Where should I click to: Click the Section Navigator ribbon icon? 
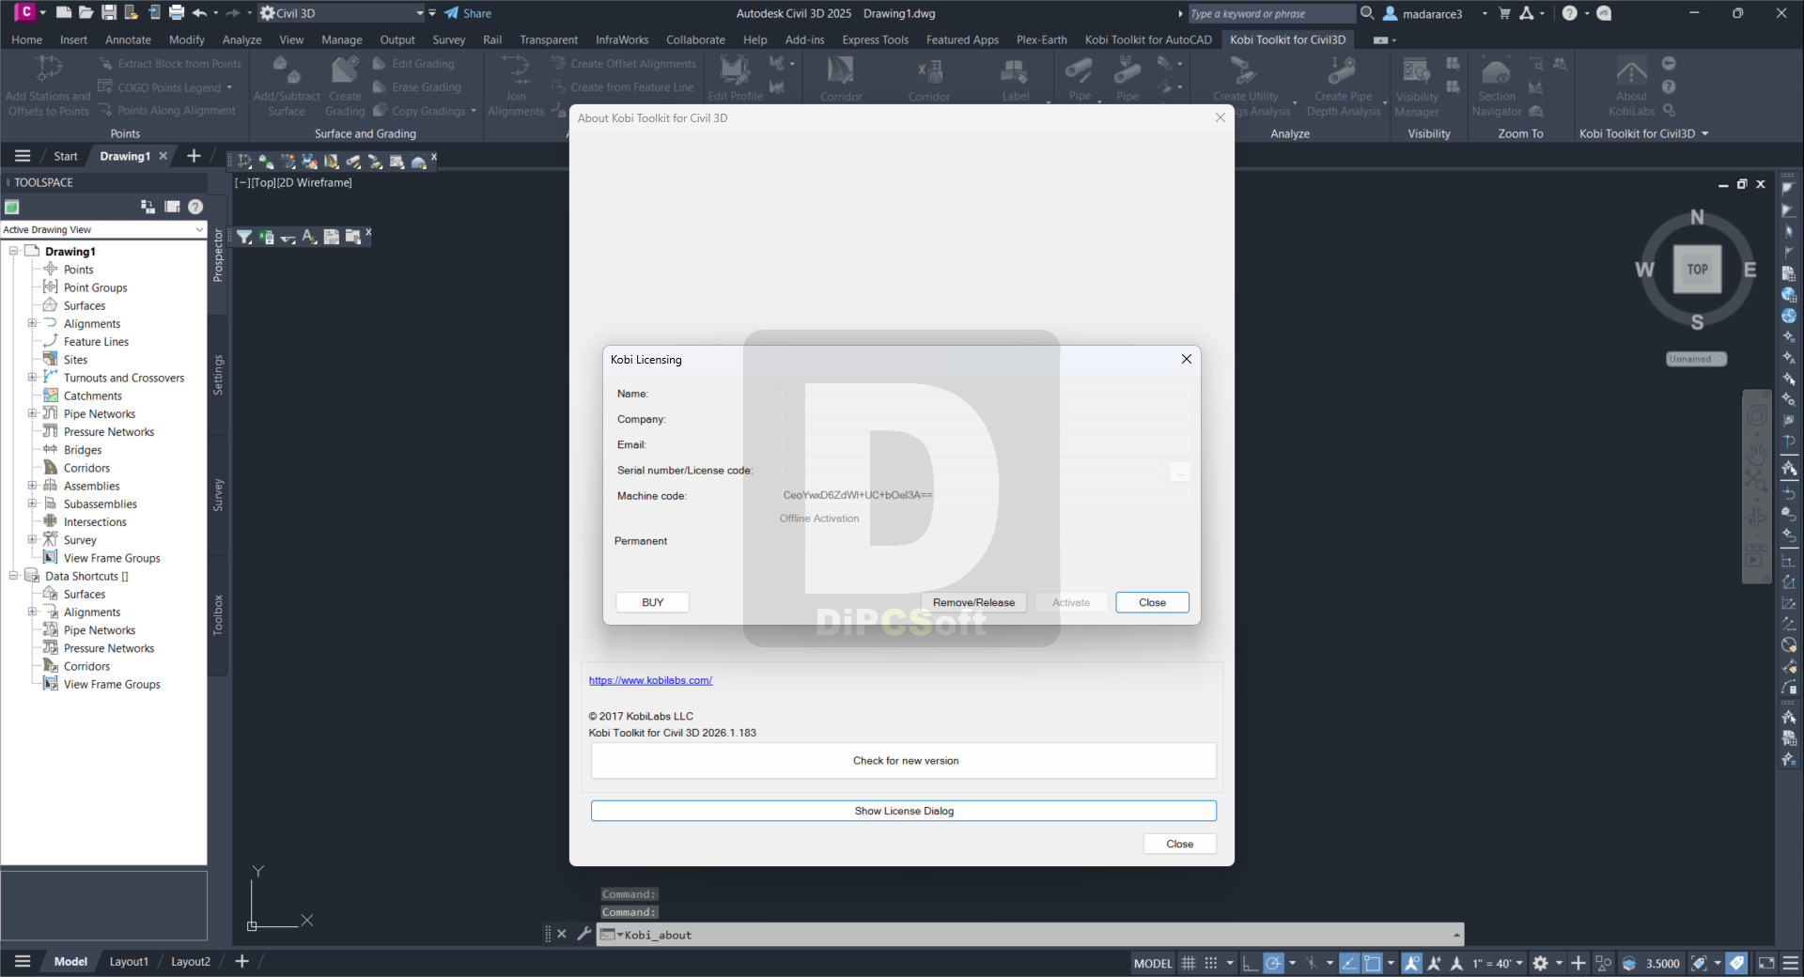pyautogui.click(x=1496, y=86)
